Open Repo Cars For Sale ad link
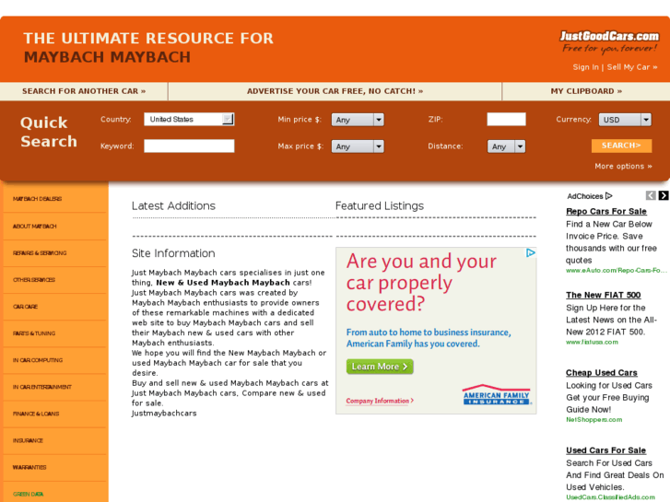Image resolution: width=670 pixels, height=502 pixels. 606,211
